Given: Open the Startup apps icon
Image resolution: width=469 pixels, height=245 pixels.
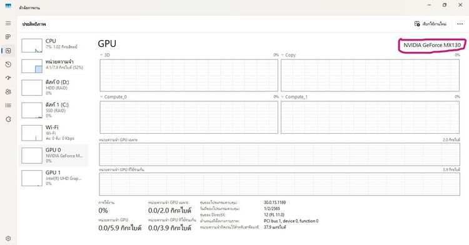Looking at the screenshot, I should (x=8, y=78).
